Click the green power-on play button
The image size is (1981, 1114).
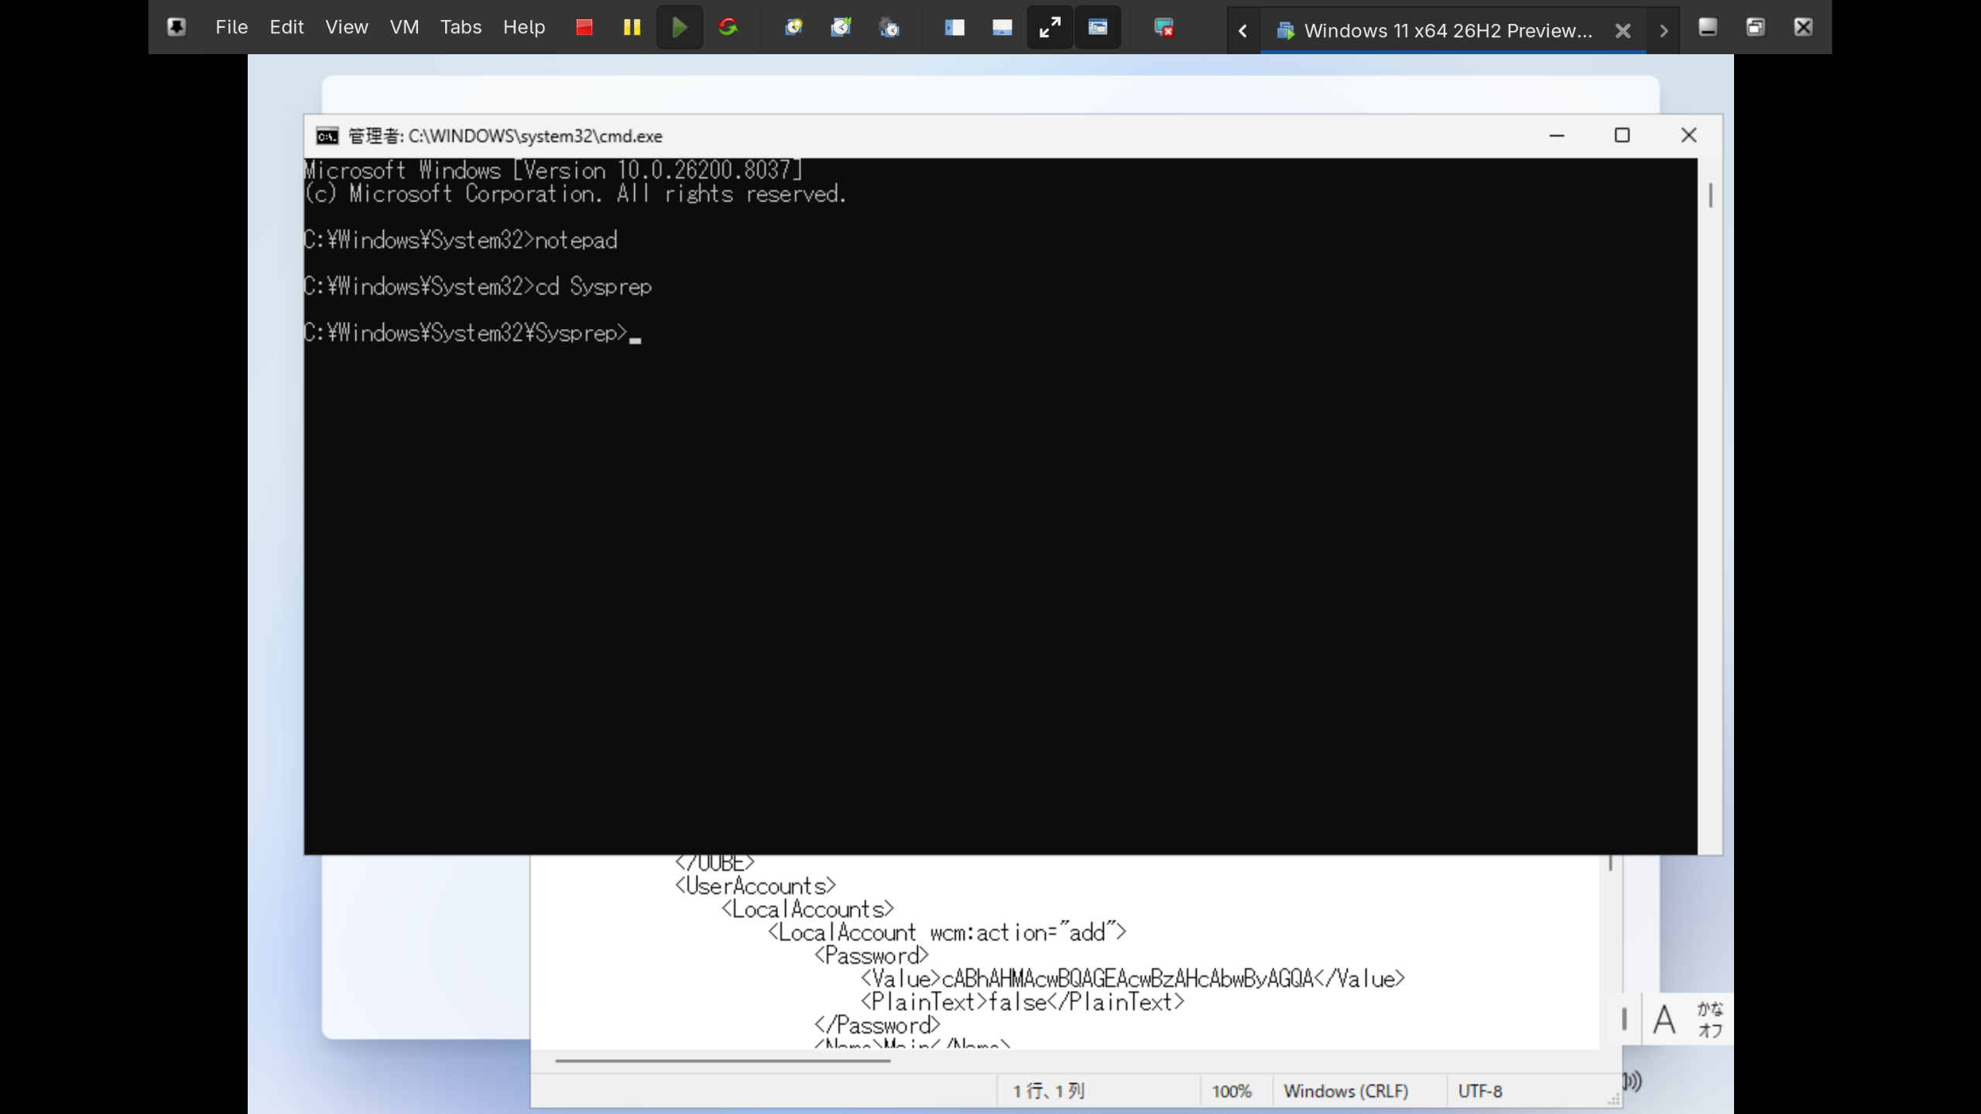(680, 27)
